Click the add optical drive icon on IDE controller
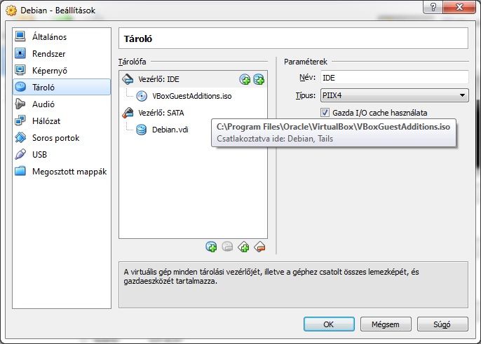 245,80
